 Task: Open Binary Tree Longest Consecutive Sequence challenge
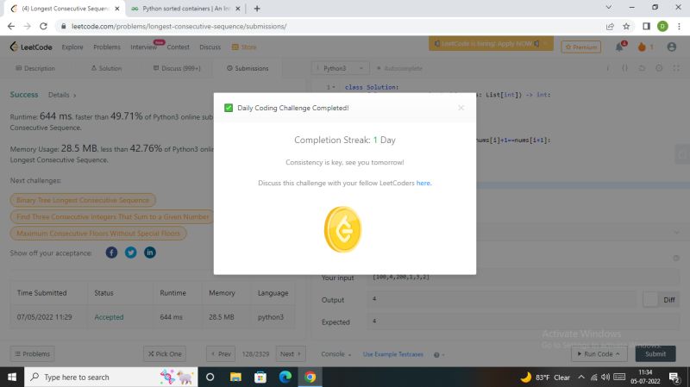pyautogui.click(x=83, y=200)
